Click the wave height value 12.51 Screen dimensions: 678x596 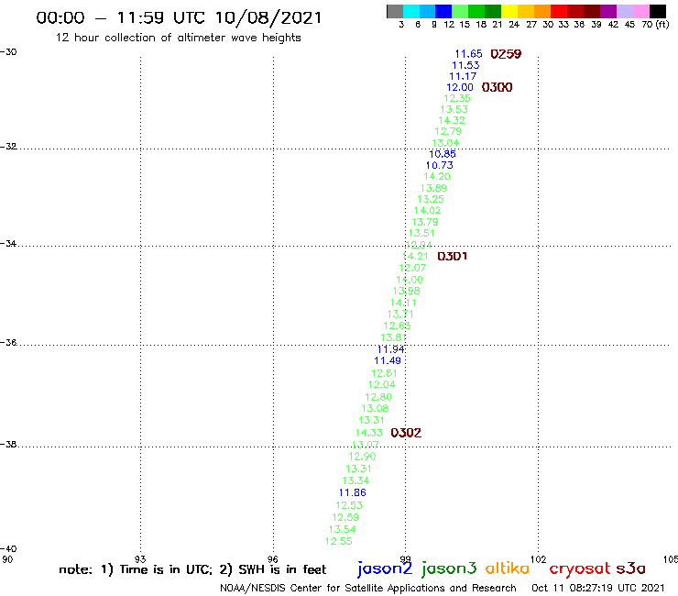point(385,373)
